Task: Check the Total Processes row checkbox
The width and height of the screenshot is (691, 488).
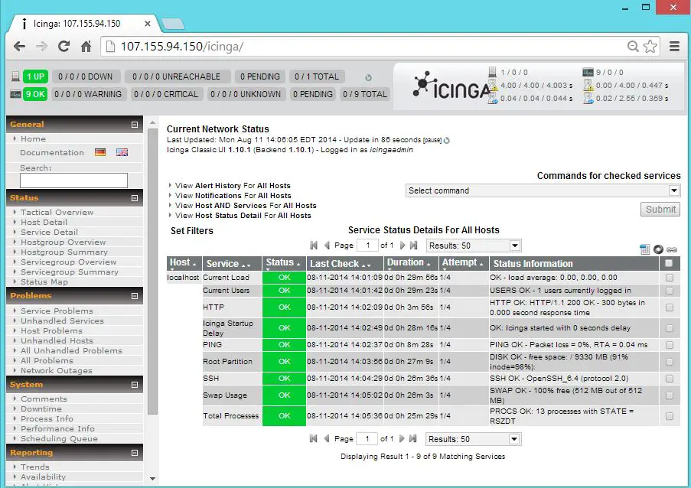Action: (x=670, y=416)
